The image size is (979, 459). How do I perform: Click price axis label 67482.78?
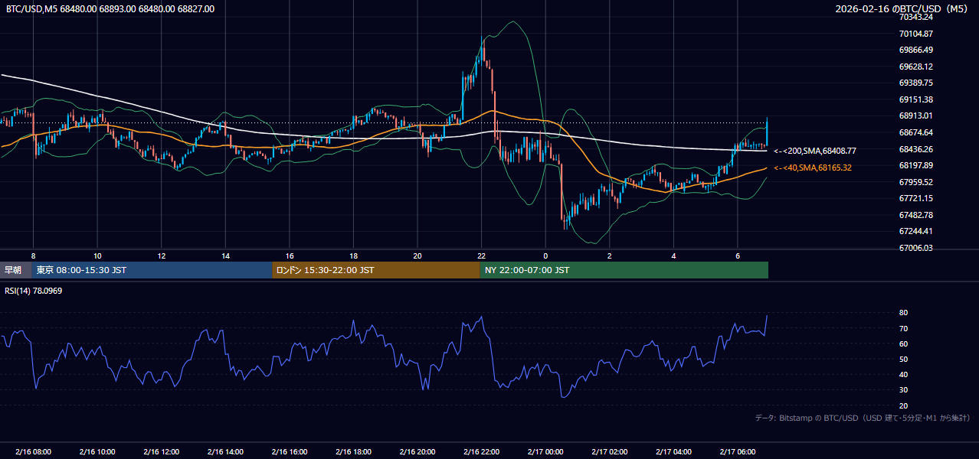[x=915, y=215]
